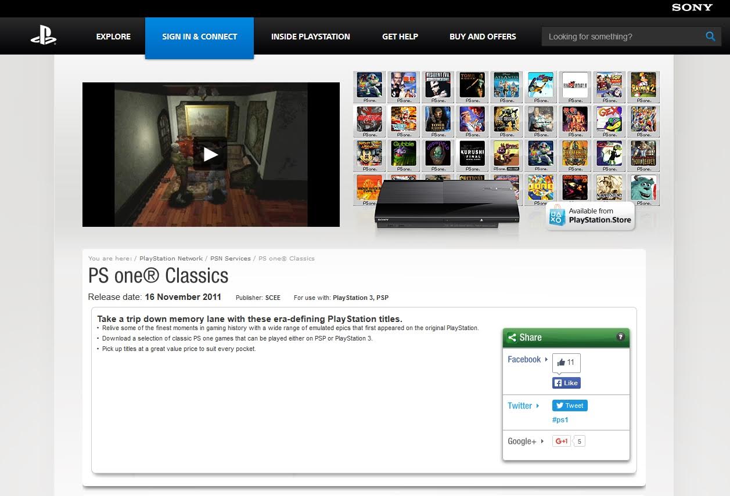
Task: Open the Ridge Racer Type 4 game icon
Action: (369, 189)
